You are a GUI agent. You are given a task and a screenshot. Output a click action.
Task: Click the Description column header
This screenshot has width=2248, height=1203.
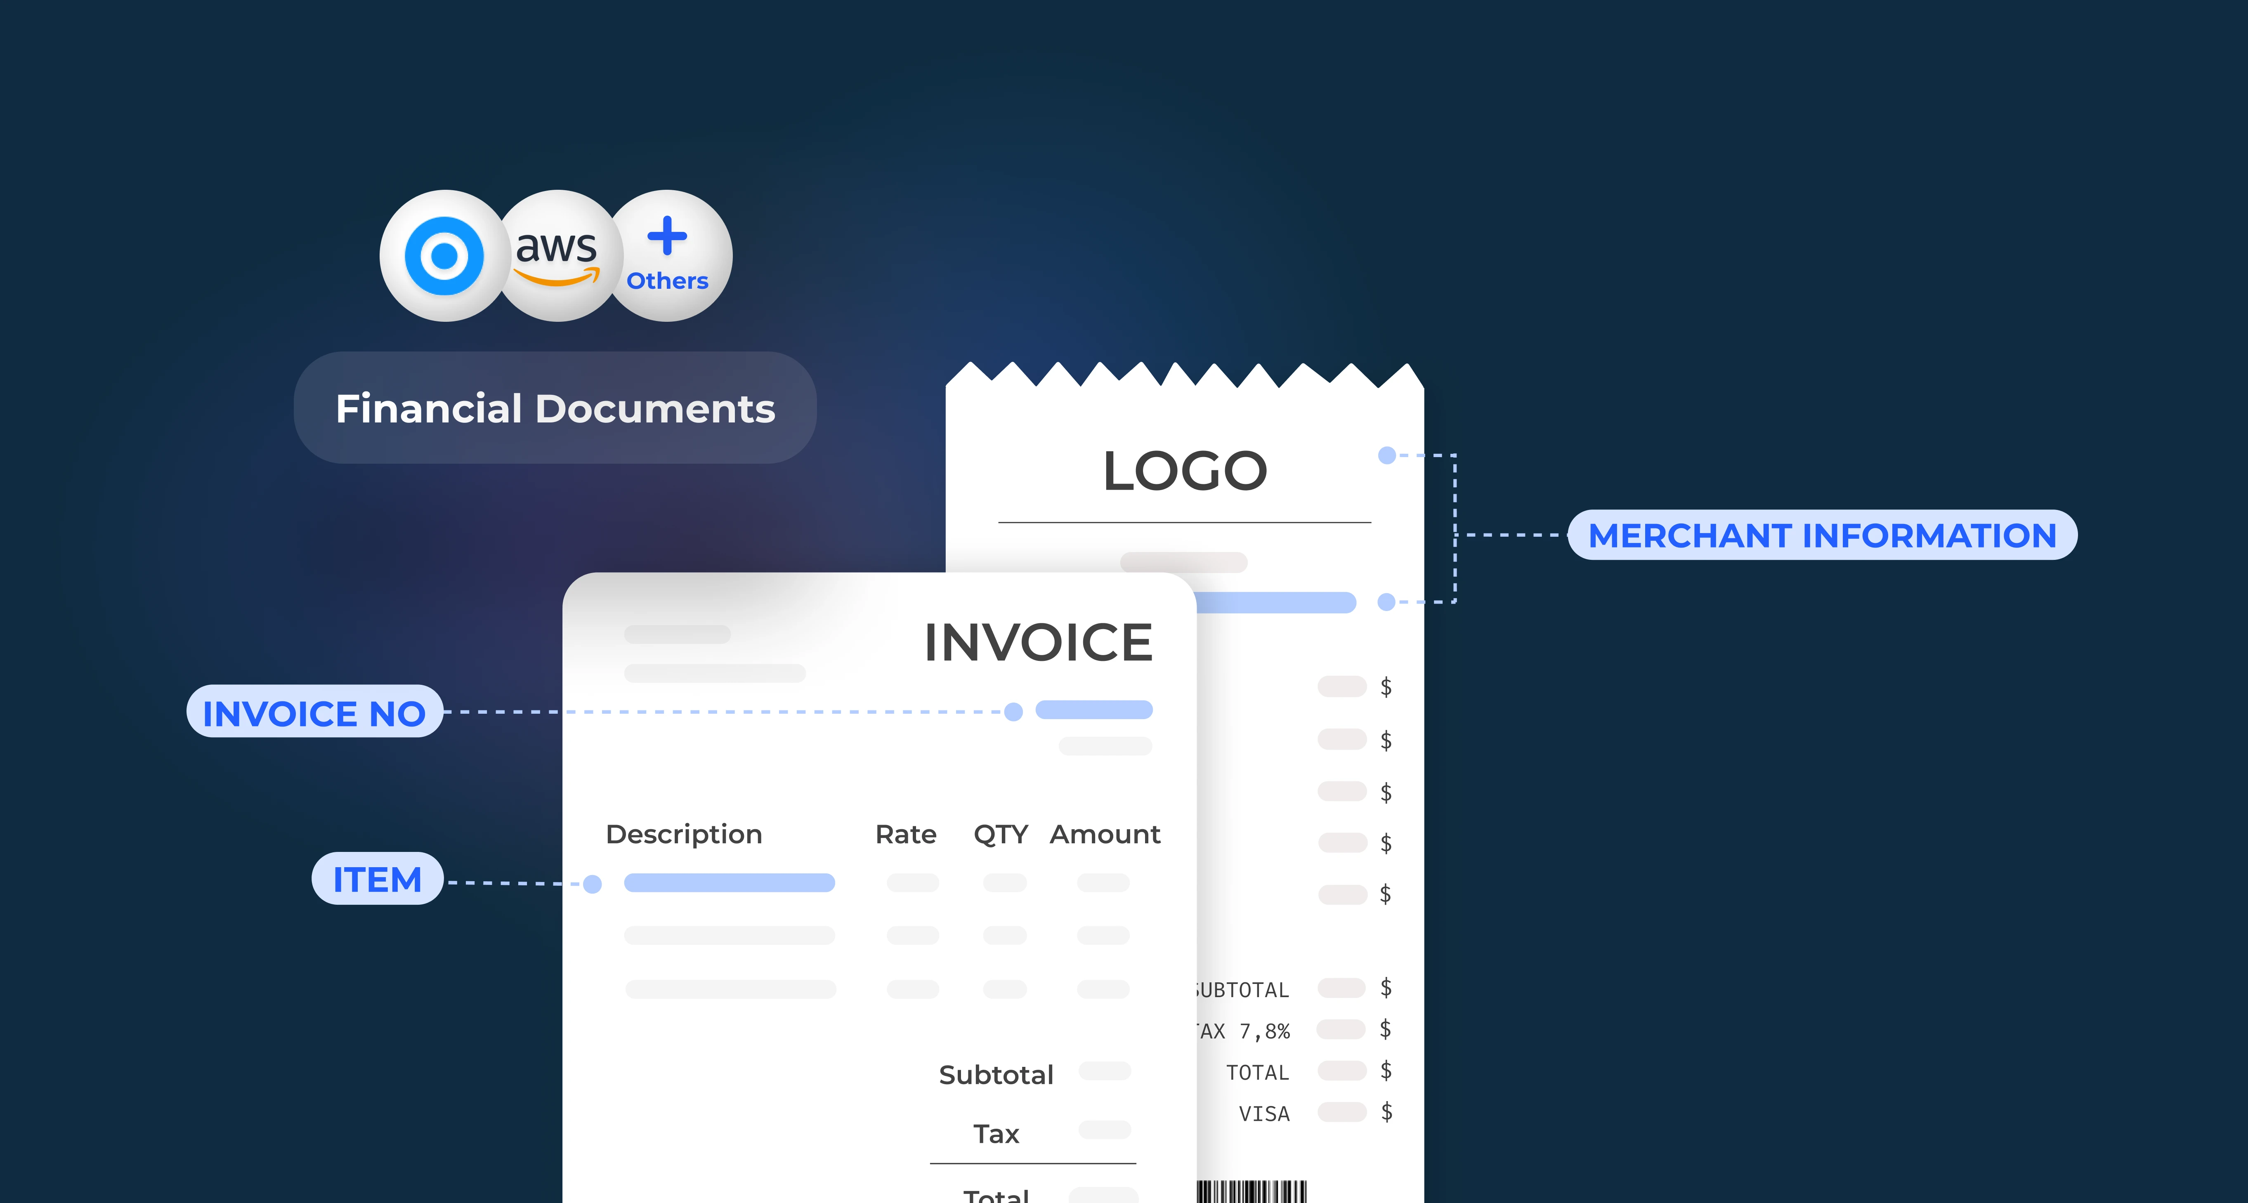[683, 834]
